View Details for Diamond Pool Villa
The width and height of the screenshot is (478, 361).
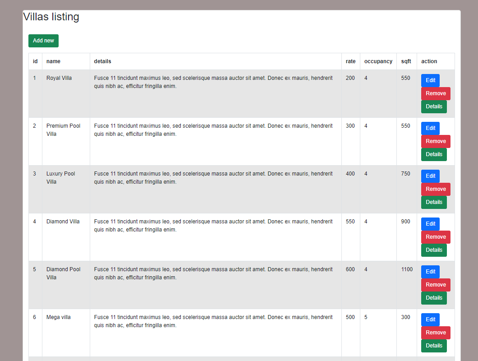click(x=434, y=298)
